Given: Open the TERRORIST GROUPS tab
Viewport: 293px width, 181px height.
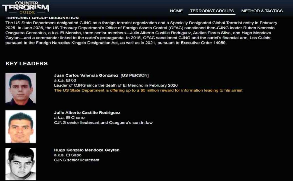Looking at the screenshot, I should pyautogui.click(x=212, y=11).
